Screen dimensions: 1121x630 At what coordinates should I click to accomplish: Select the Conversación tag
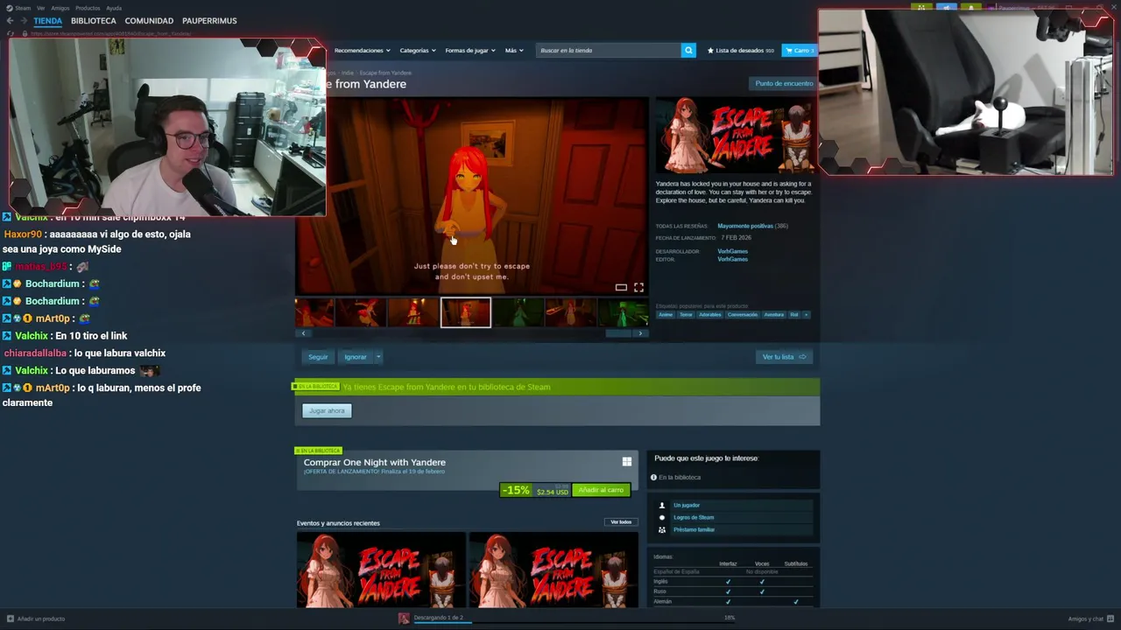(743, 314)
